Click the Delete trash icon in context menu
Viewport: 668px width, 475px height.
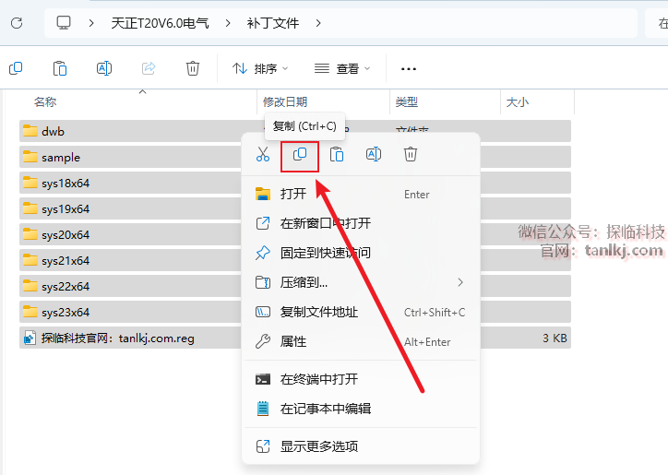pos(412,155)
